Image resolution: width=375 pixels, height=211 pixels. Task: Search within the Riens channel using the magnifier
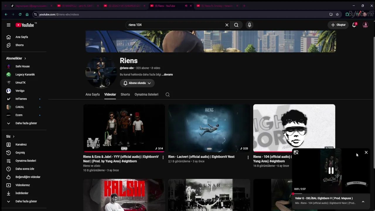[x=168, y=95]
